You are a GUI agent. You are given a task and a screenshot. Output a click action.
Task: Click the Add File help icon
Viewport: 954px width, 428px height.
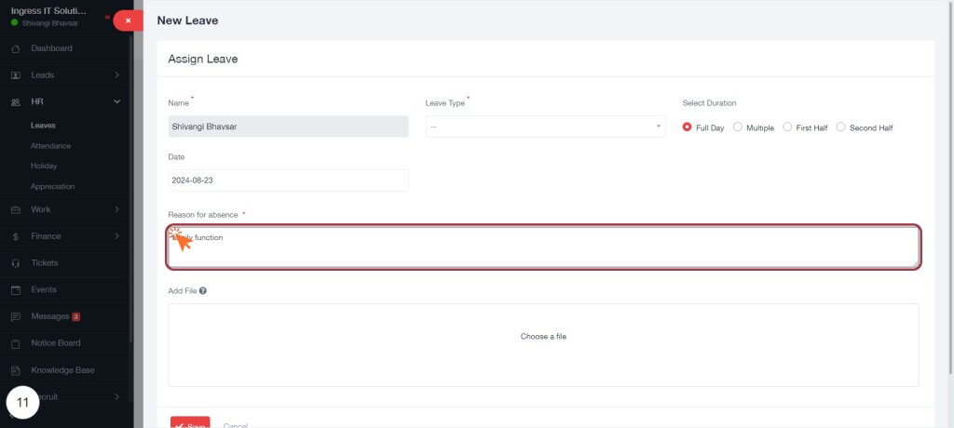tap(203, 290)
